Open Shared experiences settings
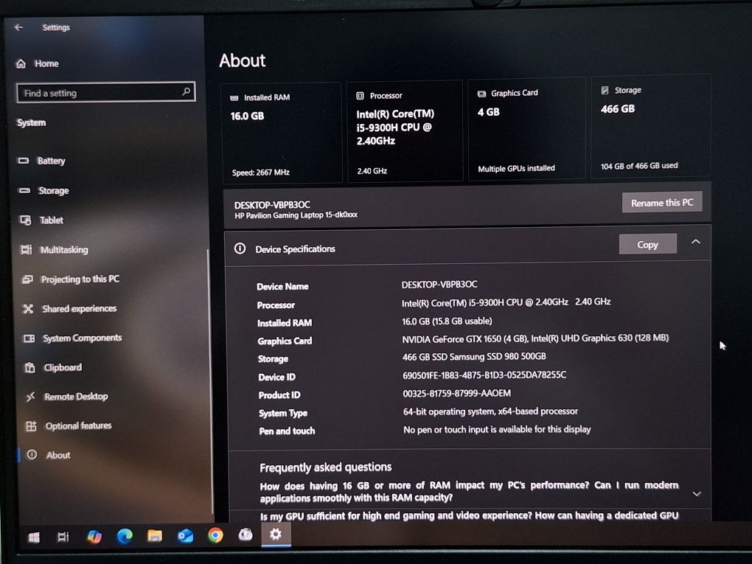 (79, 308)
